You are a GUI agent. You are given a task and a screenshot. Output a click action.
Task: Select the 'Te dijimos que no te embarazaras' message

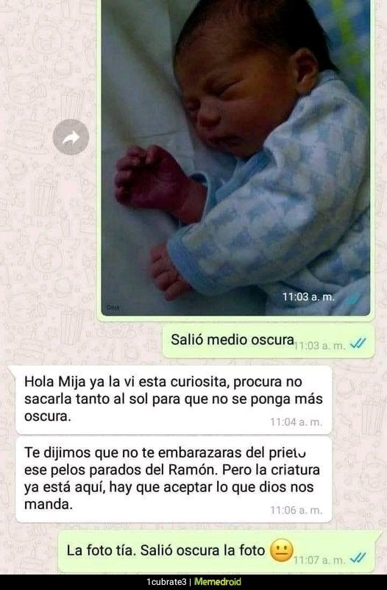pos(174,480)
